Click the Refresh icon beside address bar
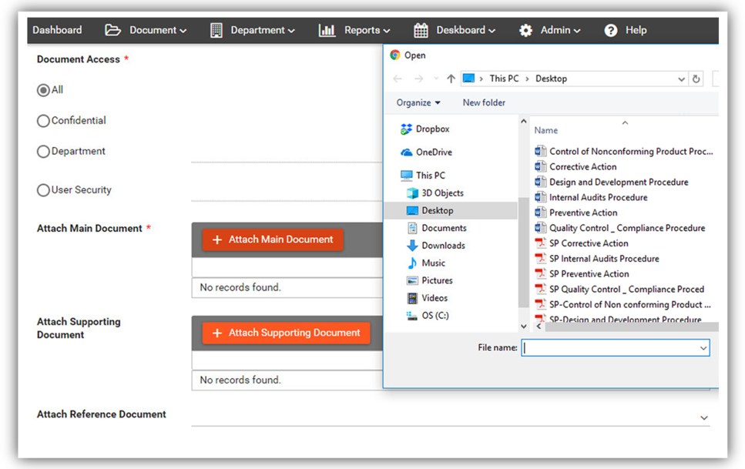Viewport: 745px width, 469px height. tap(696, 79)
